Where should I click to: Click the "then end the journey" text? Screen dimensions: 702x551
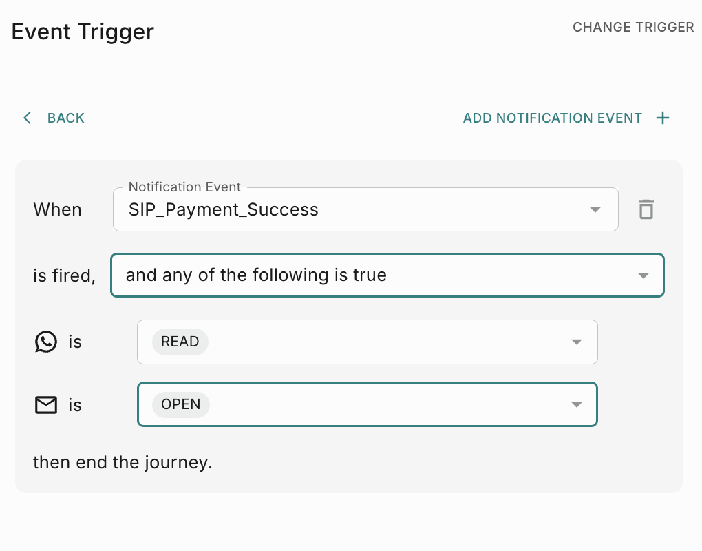(123, 462)
